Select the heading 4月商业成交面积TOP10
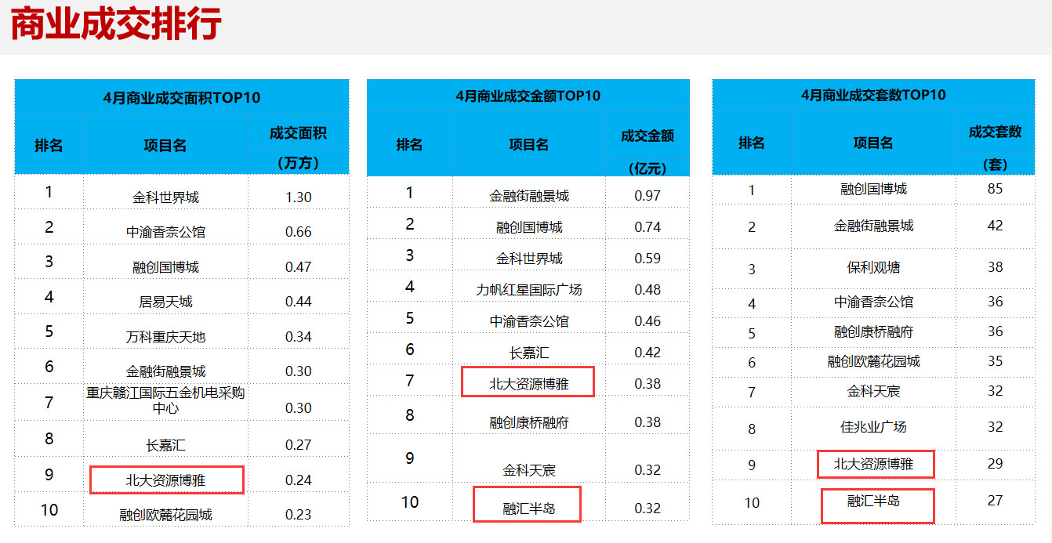 [181, 98]
